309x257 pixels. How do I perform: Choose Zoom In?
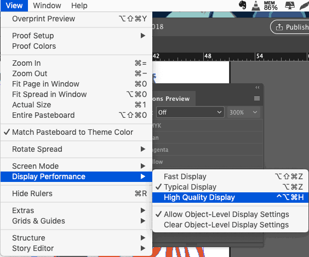click(76, 63)
